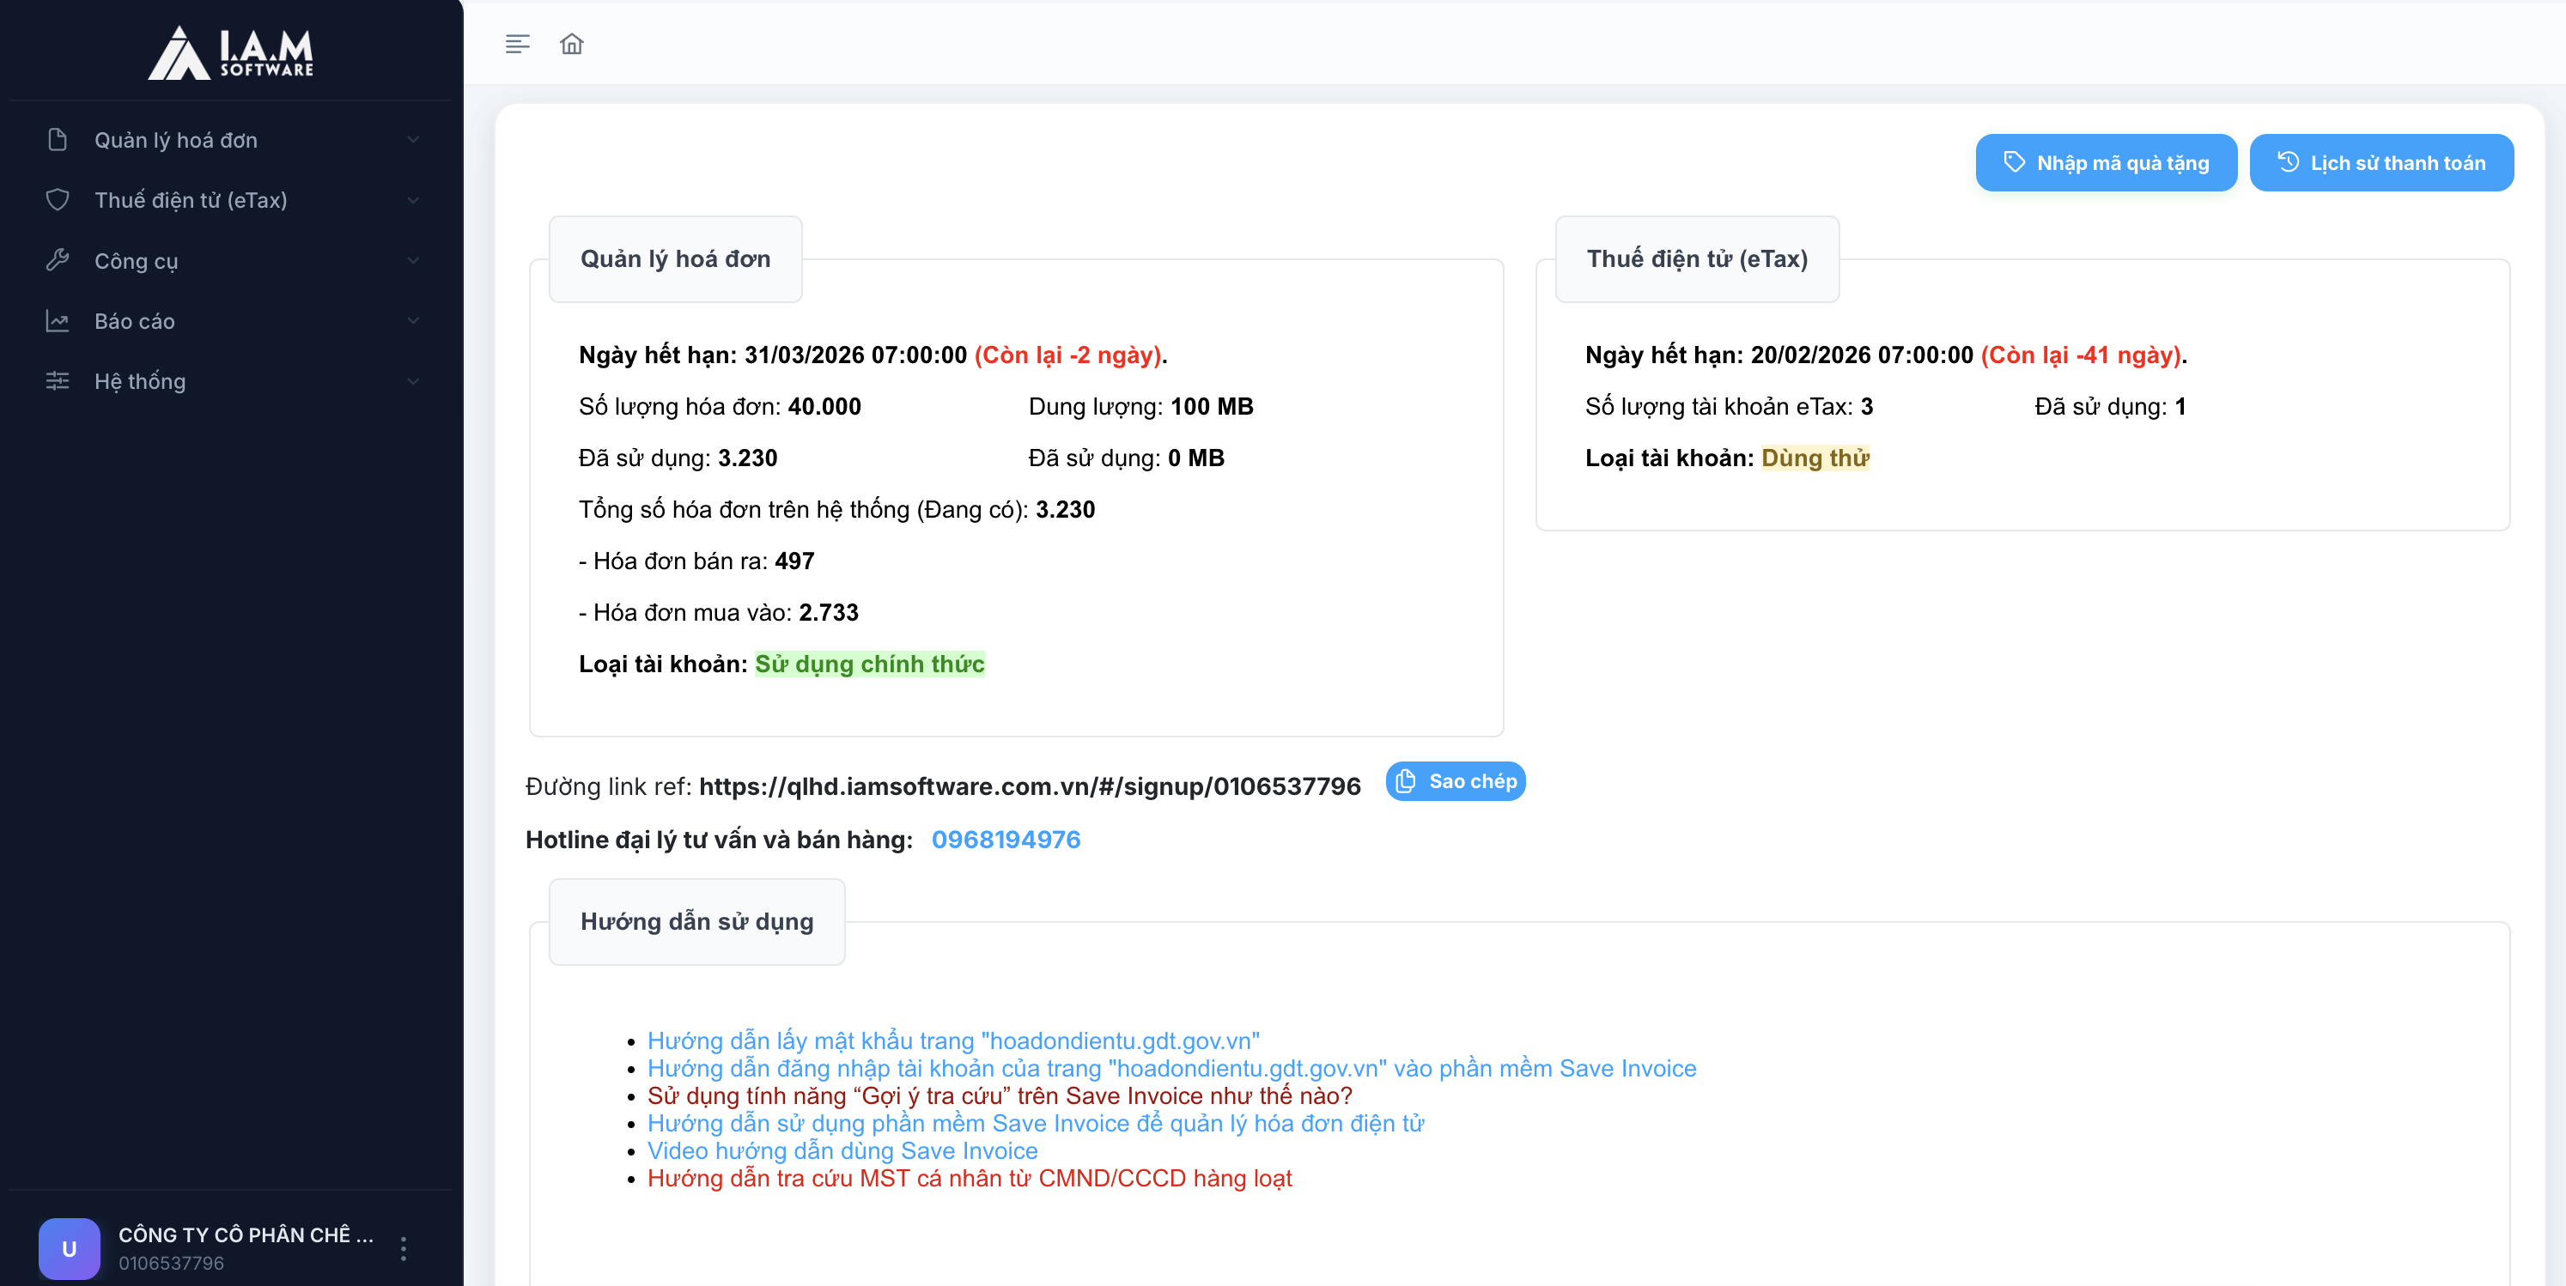This screenshot has width=2566, height=1286.
Task: Click the wrench icon for Công cụ
Action: pos(58,261)
